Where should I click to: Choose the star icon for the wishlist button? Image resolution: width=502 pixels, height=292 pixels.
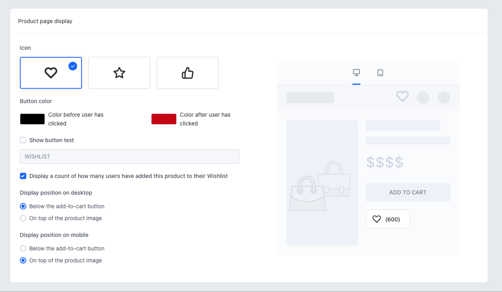click(x=119, y=73)
